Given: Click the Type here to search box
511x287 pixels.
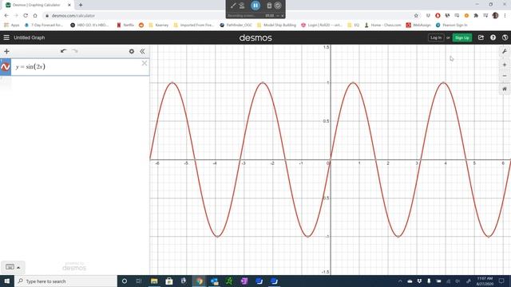Looking at the screenshot, I should 65,281.
